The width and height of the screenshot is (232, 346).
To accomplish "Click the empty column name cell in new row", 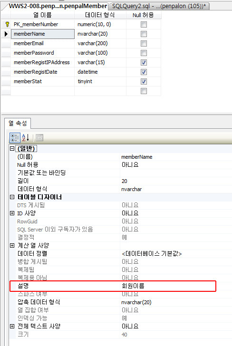I will pyautogui.click(x=42, y=91).
